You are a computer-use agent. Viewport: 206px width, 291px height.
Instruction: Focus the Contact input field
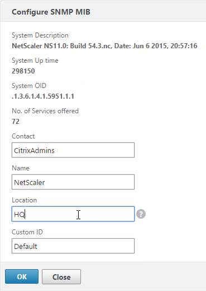coord(73,150)
